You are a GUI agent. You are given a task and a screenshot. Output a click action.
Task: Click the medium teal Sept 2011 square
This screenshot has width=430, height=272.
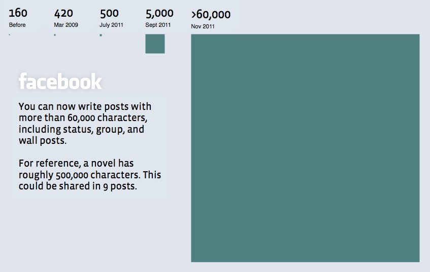[155, 44]
